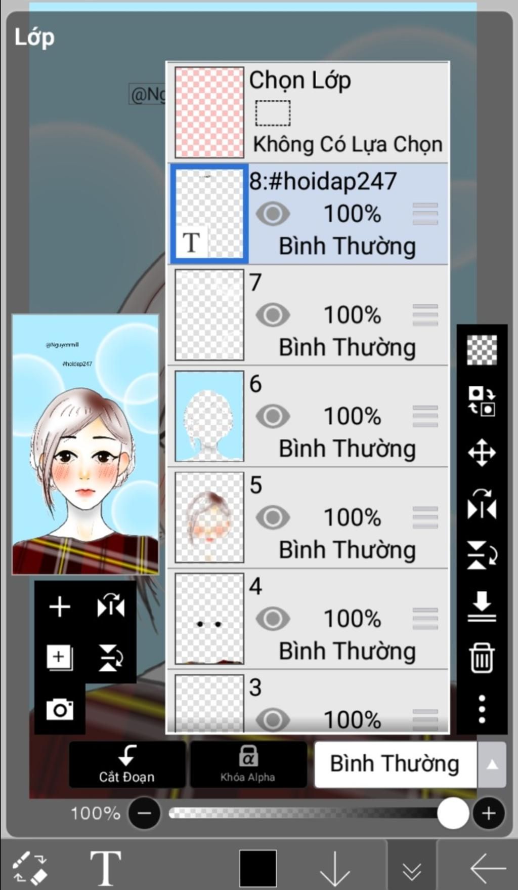The image size is (518, 890).
Task: Select the Text tool T icon
Action: click(105, 868)
